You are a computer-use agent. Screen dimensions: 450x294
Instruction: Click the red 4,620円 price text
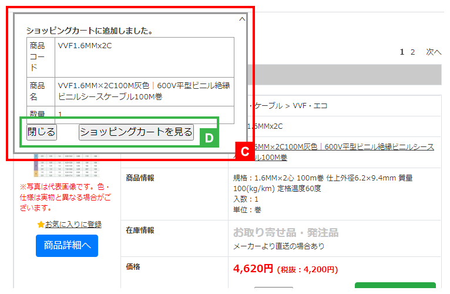click(253, 269)
